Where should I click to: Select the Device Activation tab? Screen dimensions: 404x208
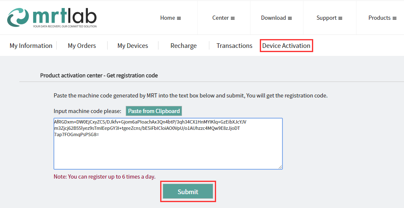pyautogui.click(x=286, y=45)
